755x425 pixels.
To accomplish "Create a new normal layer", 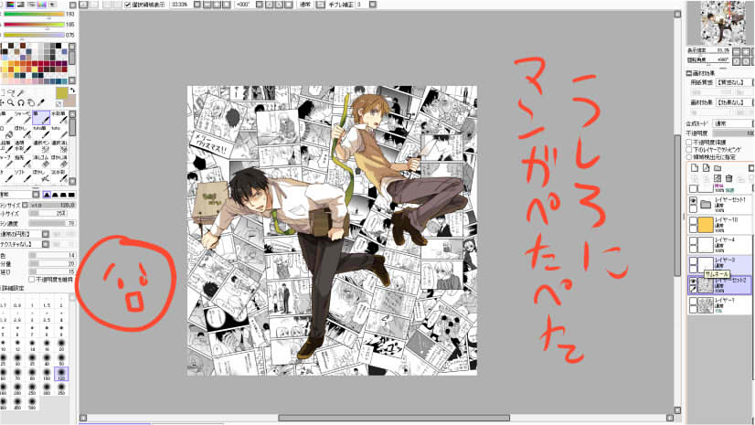I will (x=695, y=168).
